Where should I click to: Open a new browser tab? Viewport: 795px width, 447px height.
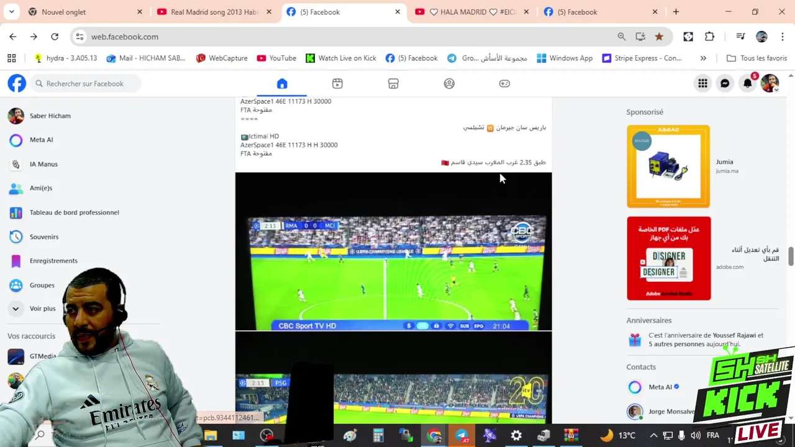tap(676, 12)
